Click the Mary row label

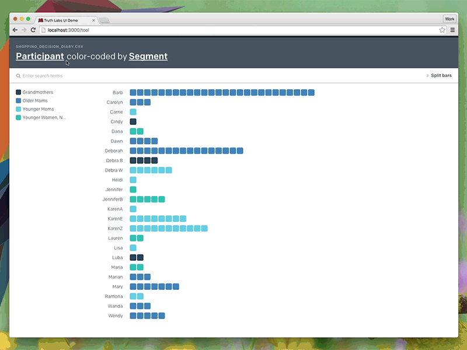(x=118, y=286)
